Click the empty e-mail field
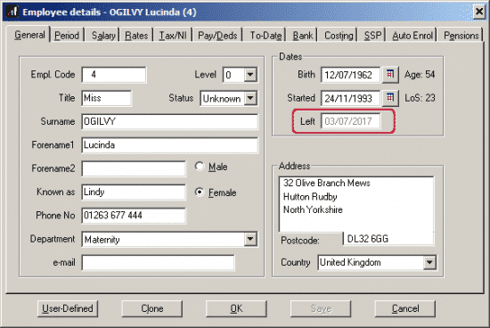This screenshot has width=490, height=328. coord(158,262)
